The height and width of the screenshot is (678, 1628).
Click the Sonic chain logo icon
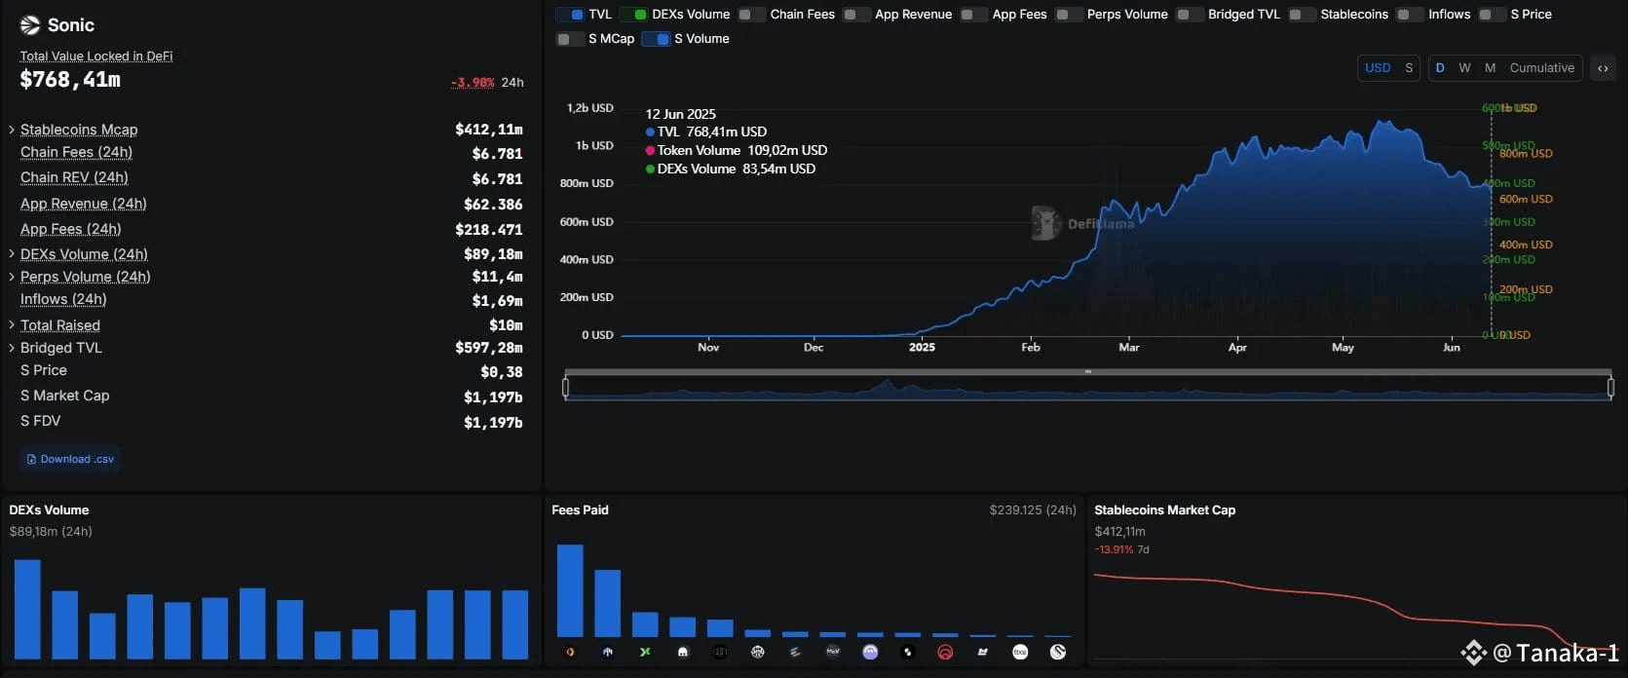coord(30,25)
